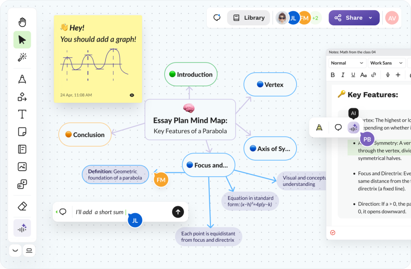Click the image insert icon in the sidebar
The width and height of the screenshot is (411, 269).
pyautogui.click(x=22, y=167)
